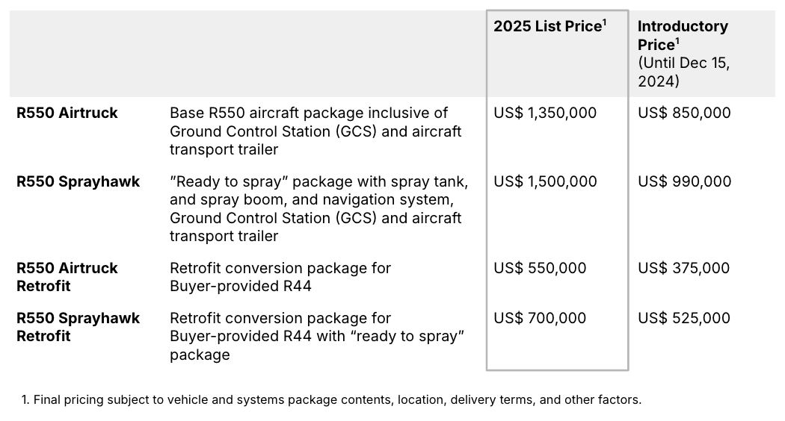Click the US$ 850,000 introductory price
The image size is (785, 421).
pos(684,113)
